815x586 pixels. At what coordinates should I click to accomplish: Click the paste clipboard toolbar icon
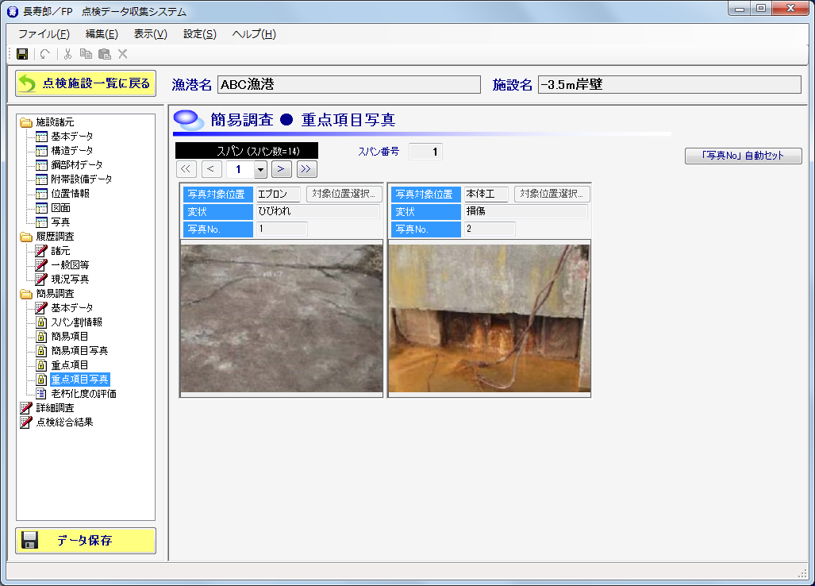104,54
